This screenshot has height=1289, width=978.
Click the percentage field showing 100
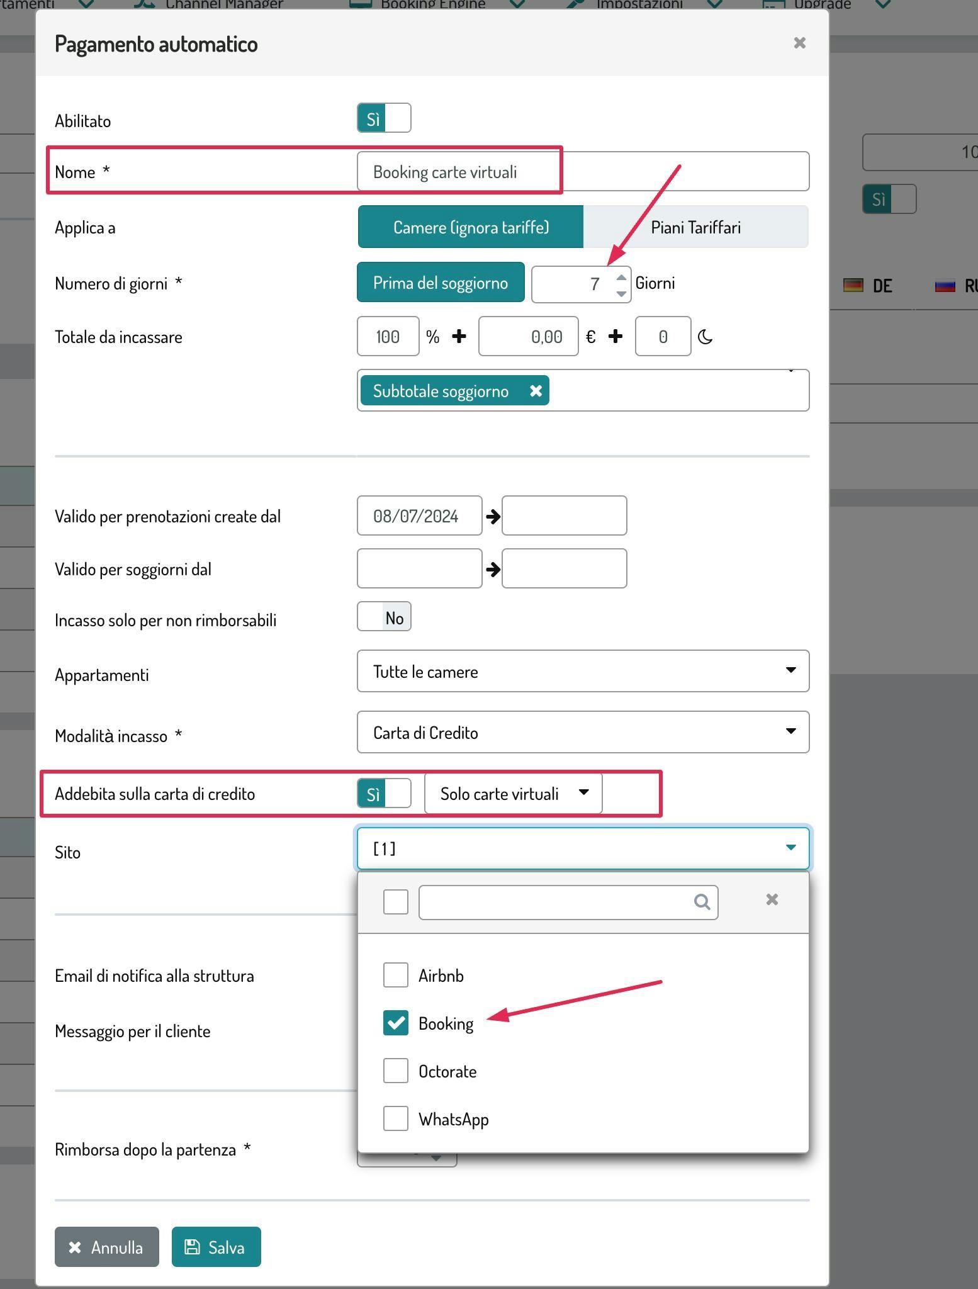[388, 337]
